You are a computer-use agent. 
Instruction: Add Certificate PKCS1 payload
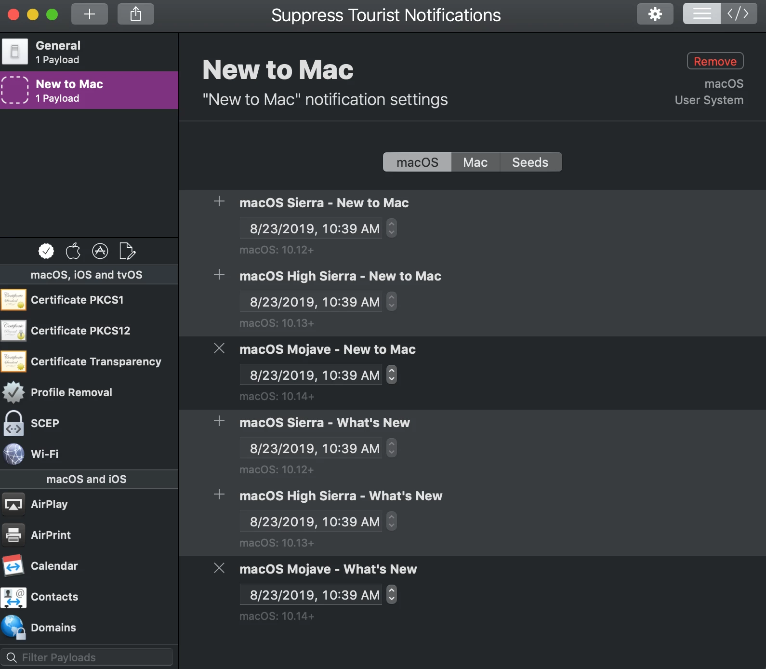89,300
